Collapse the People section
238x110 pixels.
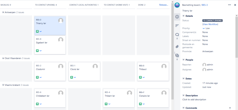click(x=184, y=60)
